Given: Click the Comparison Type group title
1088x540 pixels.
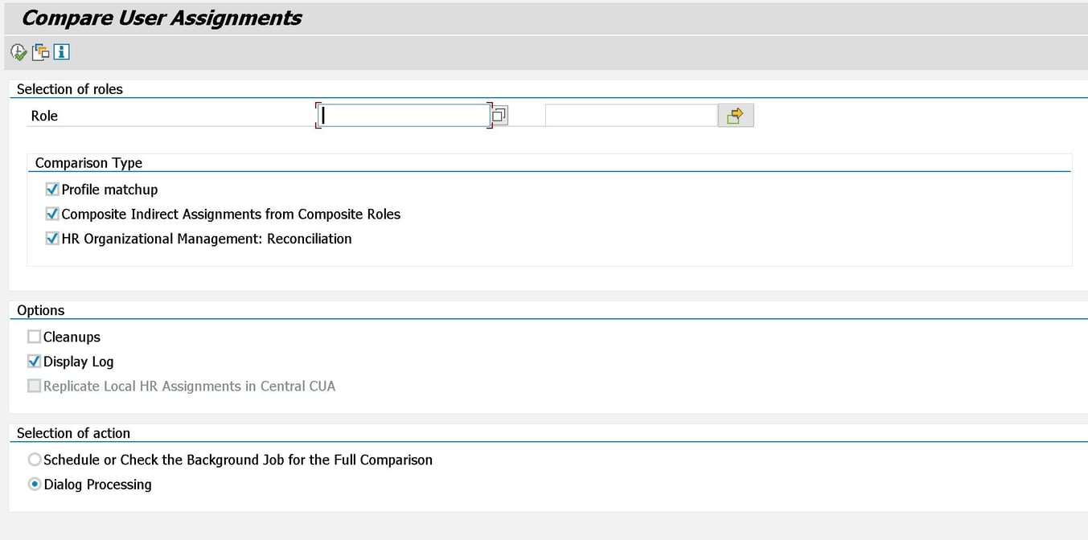Looking at the screenshot, I should (88, 162).
